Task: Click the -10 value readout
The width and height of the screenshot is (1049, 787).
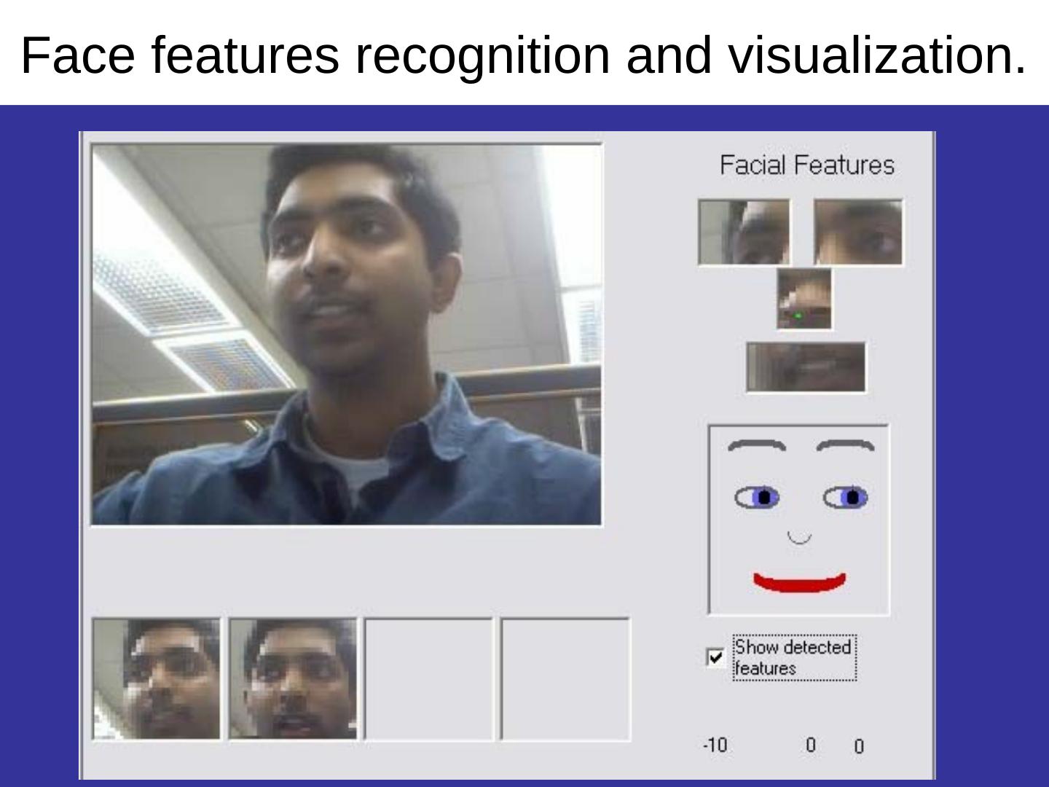Action: point(715,745)
